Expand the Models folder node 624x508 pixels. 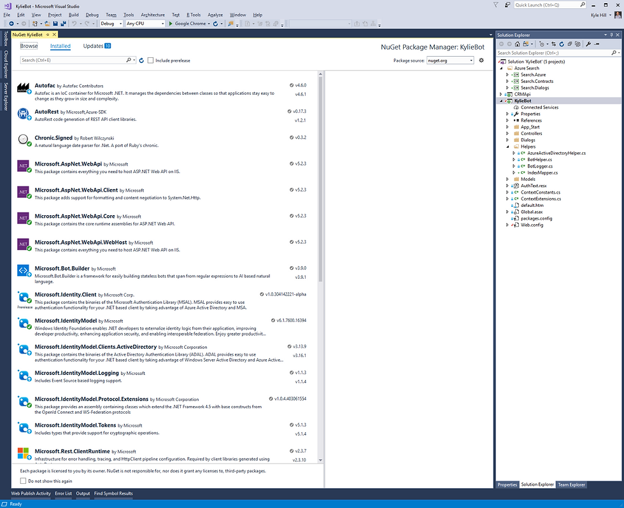[x=507, y=180]
